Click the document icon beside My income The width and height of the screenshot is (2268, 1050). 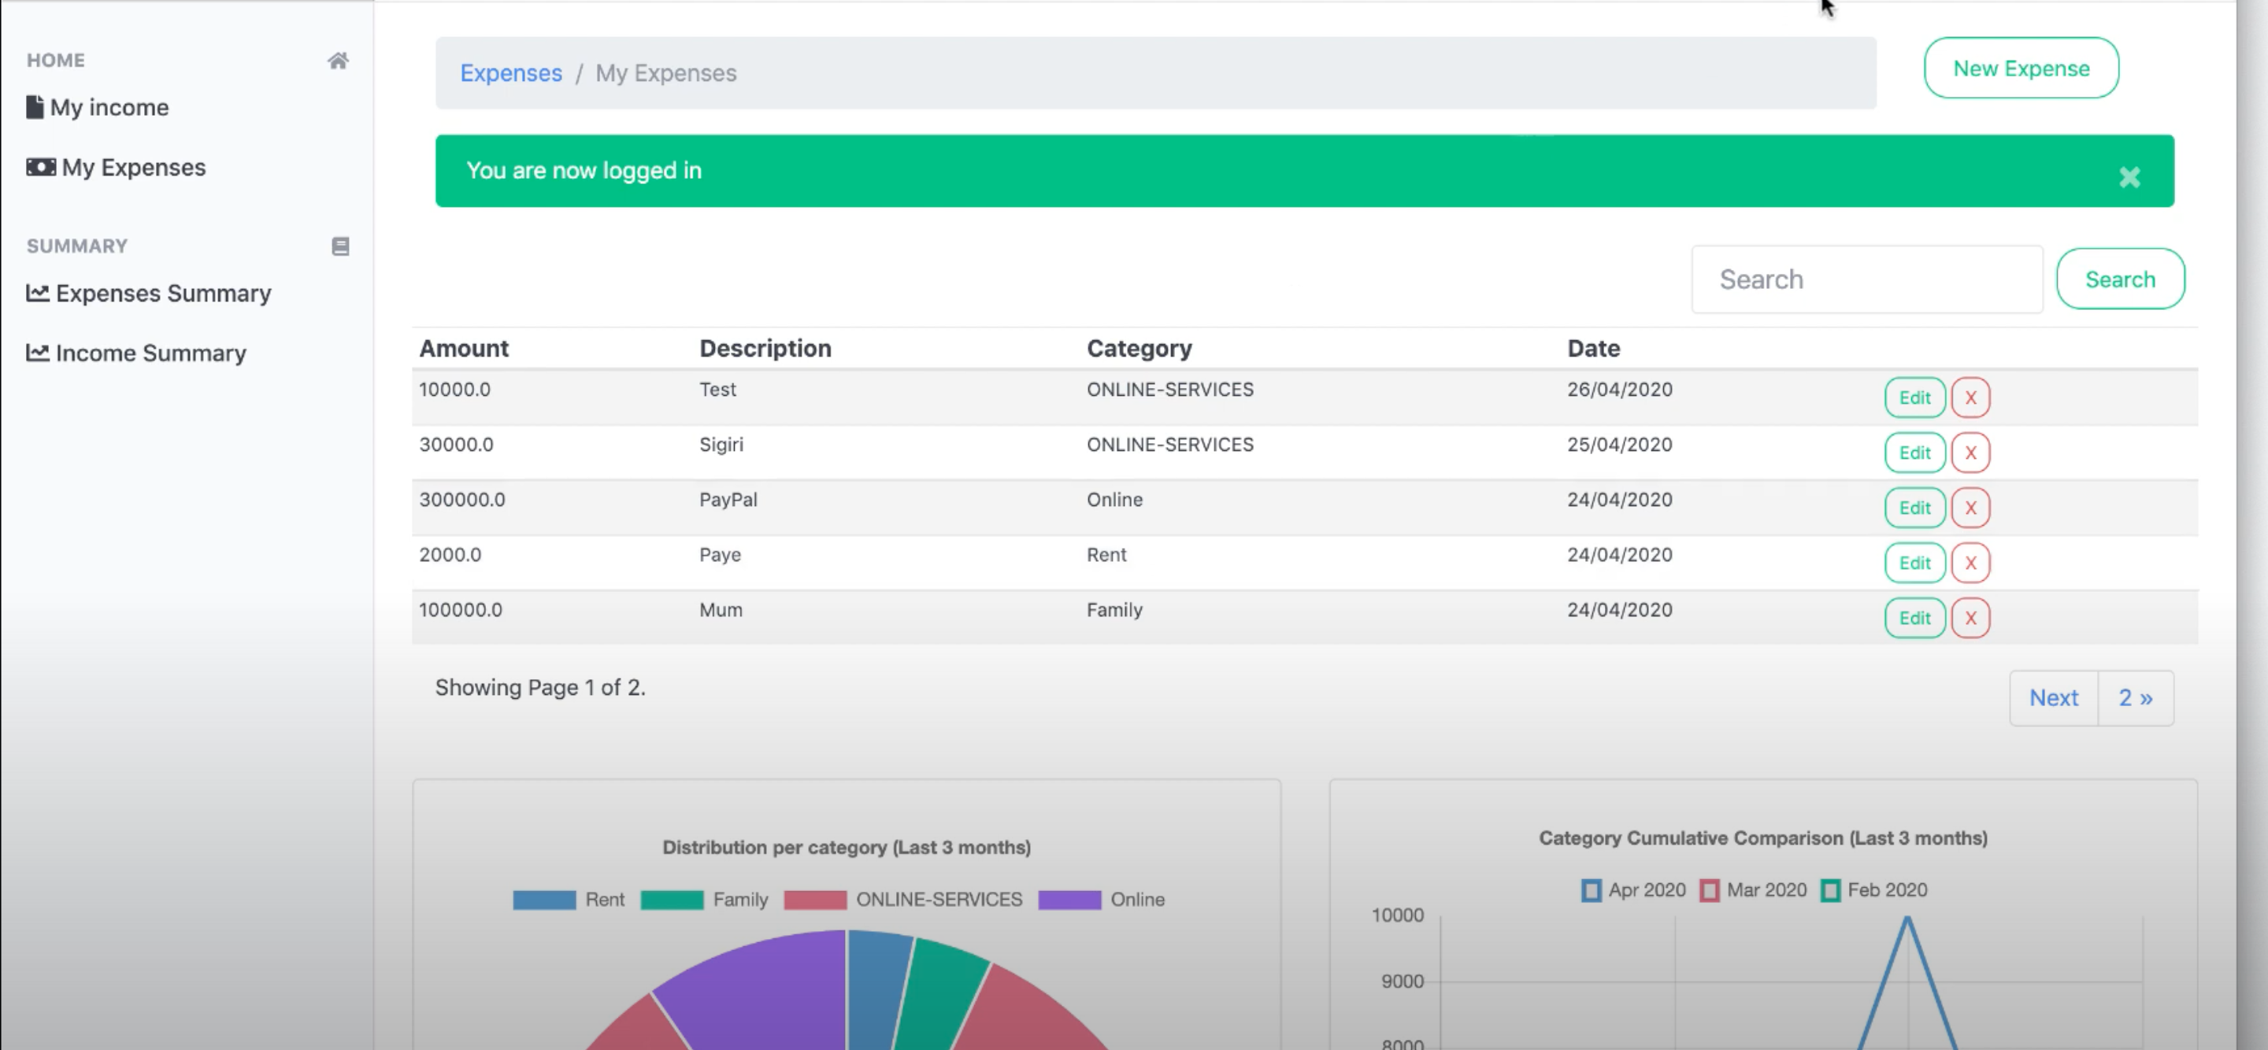coord(35,105)
